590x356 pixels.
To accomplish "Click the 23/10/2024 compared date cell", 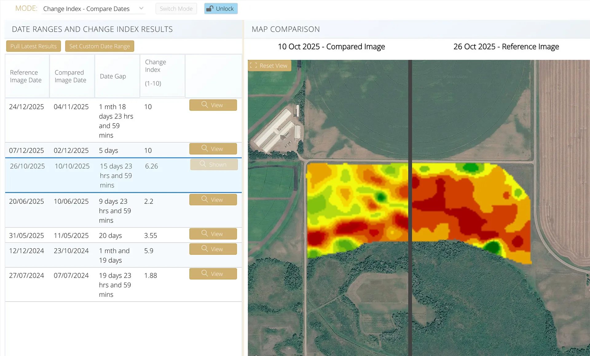I will point(71,251).
